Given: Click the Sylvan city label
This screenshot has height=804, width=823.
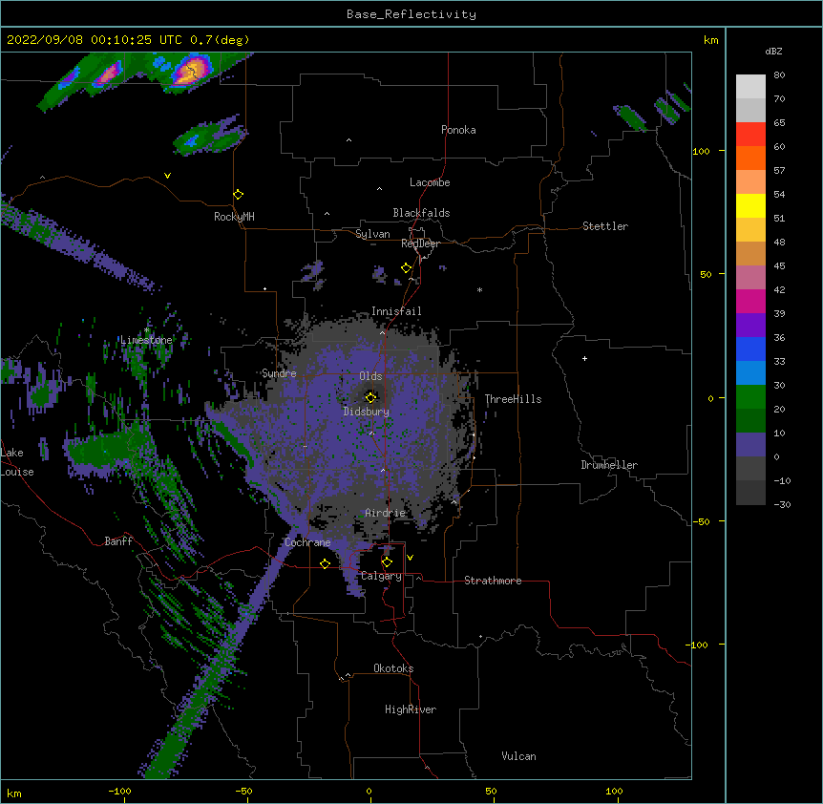Looking at the screenshot, I should [372, 234].
